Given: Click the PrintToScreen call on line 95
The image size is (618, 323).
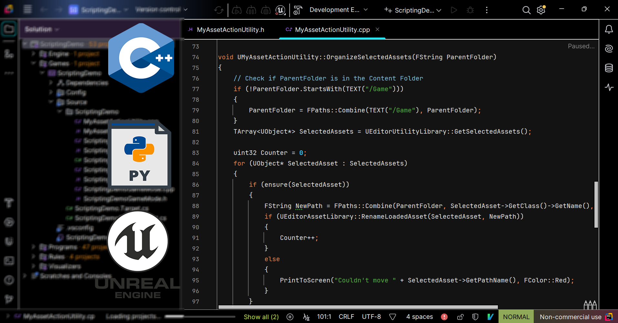Looking at the screenshot, I should click(x=305, y=280).
